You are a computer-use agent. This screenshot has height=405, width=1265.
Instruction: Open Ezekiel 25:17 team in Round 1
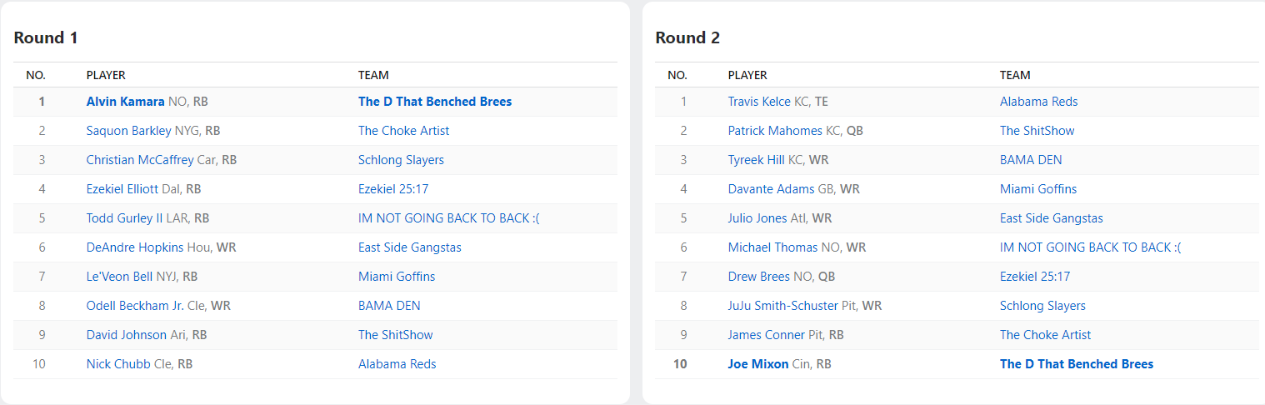pyautogui.click(x=393, y=189)
